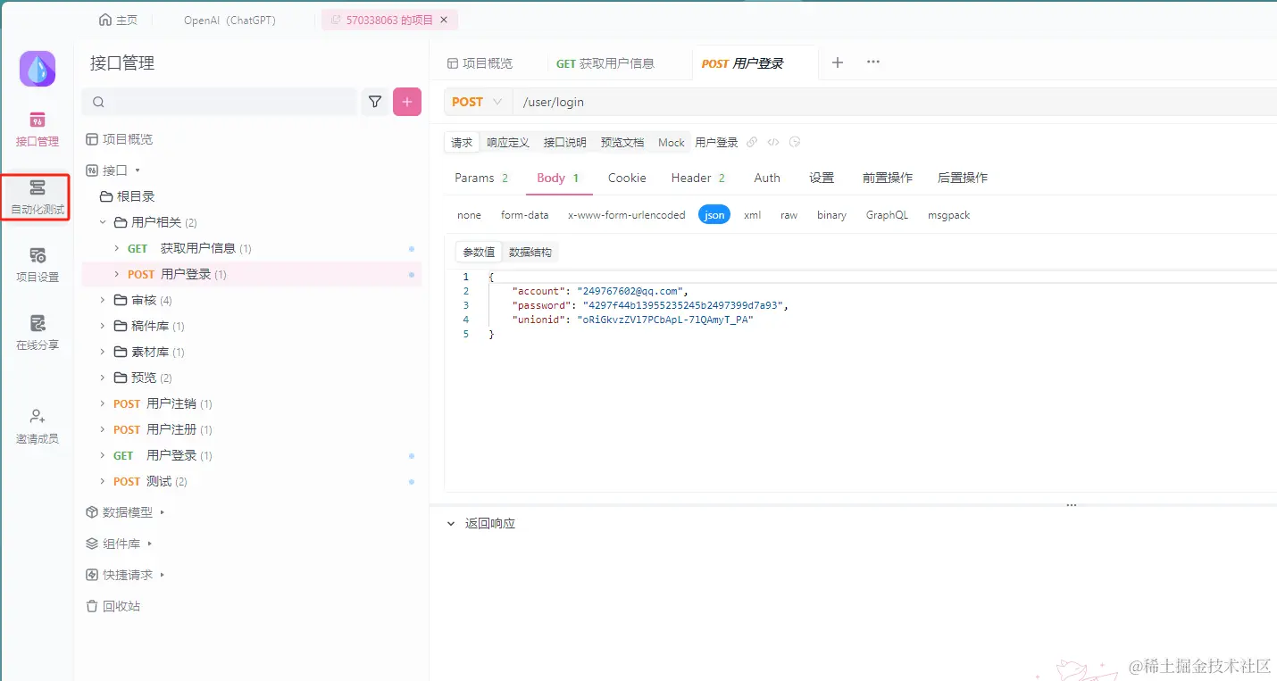1277x681 pixels.
Task: Open 自动化测试 in the left sidebar
Action: point(38,197)
